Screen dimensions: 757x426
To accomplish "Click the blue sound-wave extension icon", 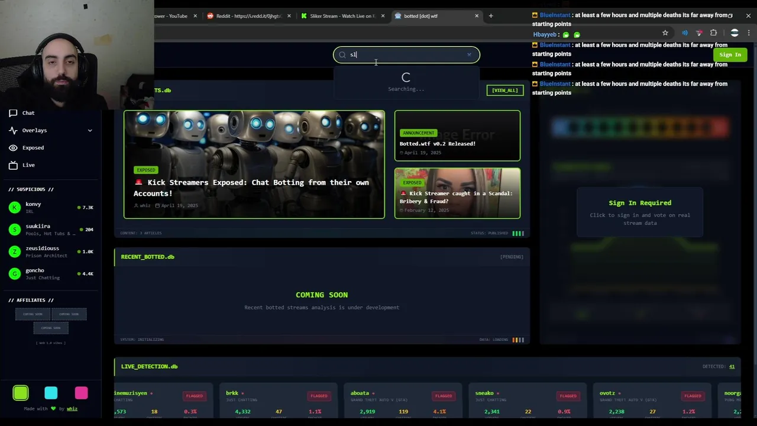I will 685,33.
